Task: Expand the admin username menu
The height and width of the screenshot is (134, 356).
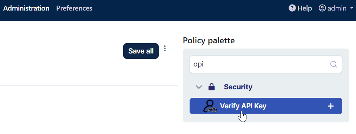Action: (x=337, y=8)
